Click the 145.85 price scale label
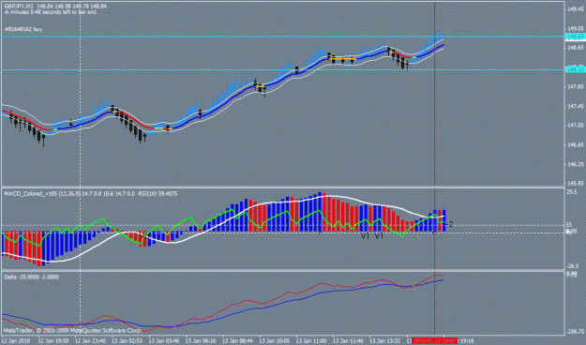This screenshot has width=586, height=345. pos(576,184)
